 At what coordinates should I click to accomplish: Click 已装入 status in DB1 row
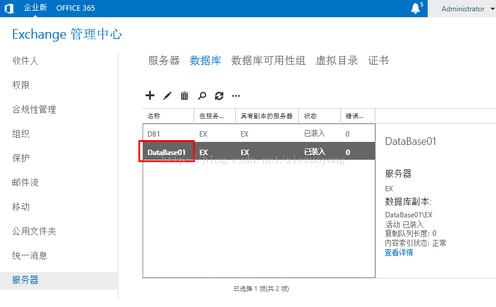coord(314,134)
